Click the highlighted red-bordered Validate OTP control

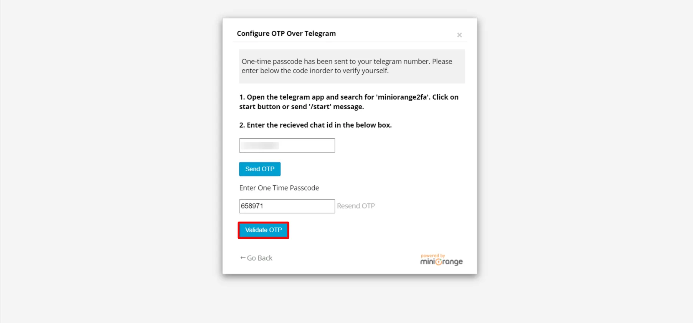click(263, 230)
